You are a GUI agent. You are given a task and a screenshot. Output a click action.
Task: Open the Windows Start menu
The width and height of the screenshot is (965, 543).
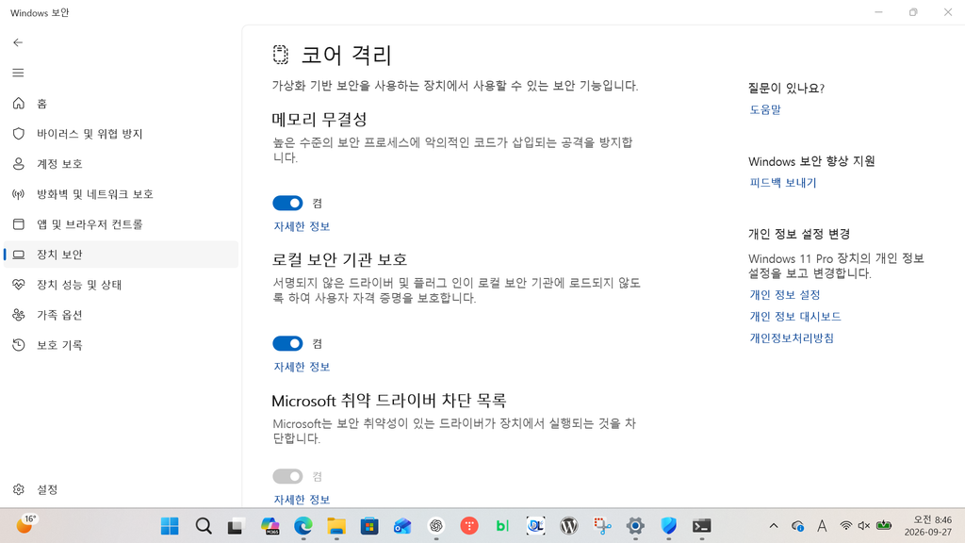pyautogui.click(x=170, y=526)
